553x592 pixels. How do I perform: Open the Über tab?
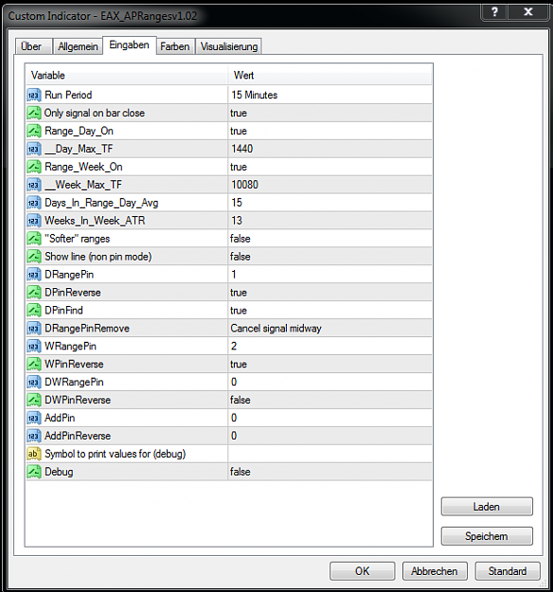(x=33, y=46)
